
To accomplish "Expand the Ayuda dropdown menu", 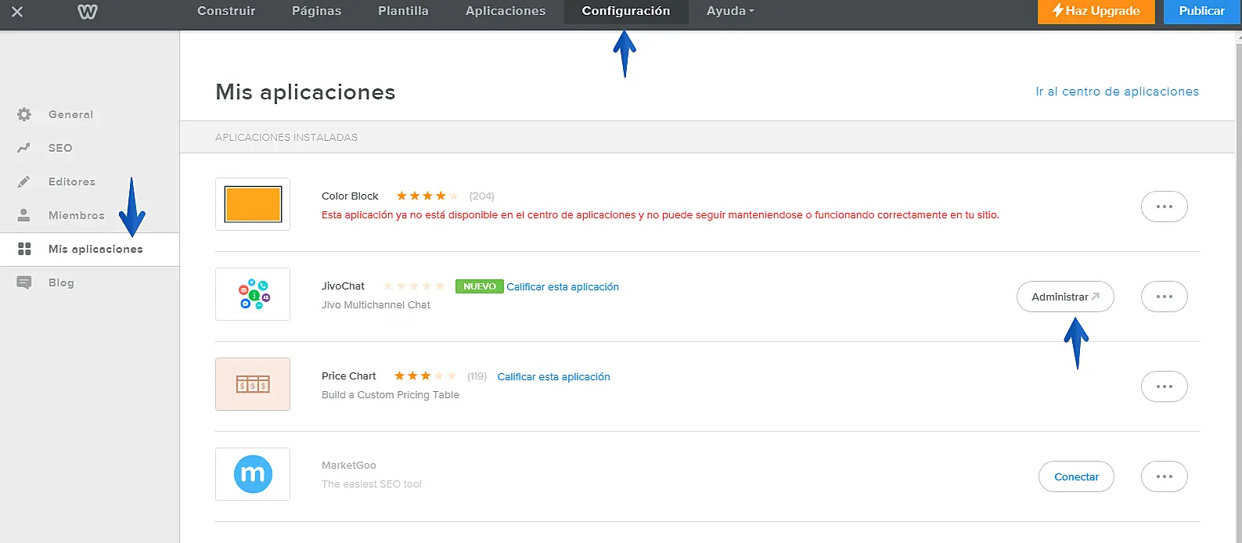I will coord(729,11).
